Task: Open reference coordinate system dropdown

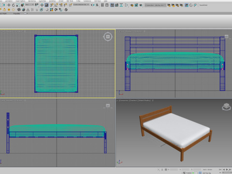Action: coord(29,5)
